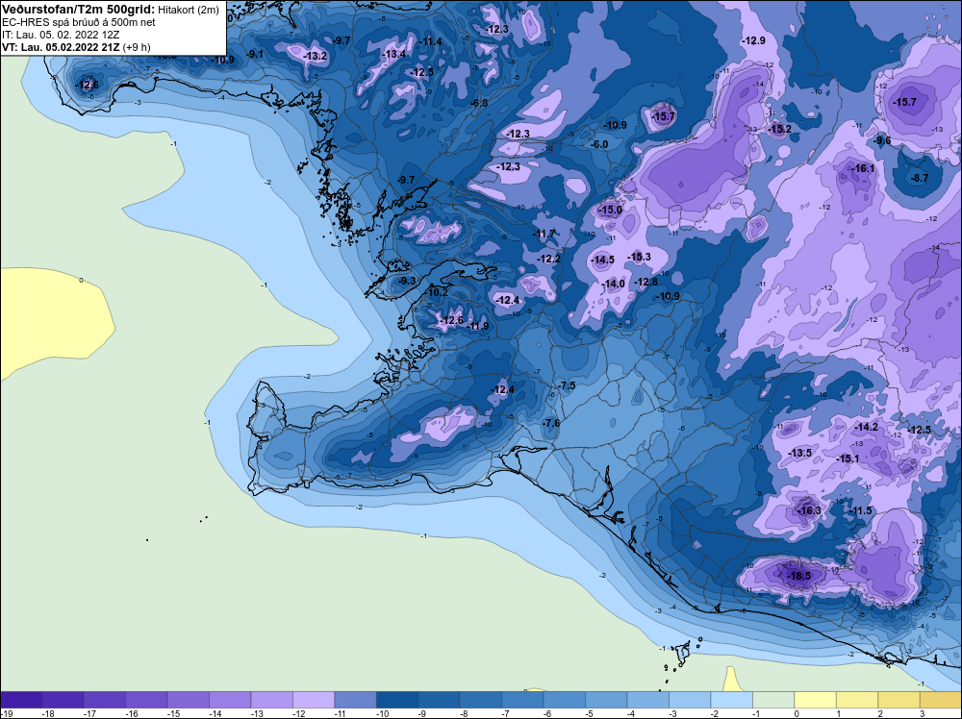Image resolution: width=962 pixels, height=719 pixels.
Task: Click the -11.7 temperature label
Action: tap(543, 234)
